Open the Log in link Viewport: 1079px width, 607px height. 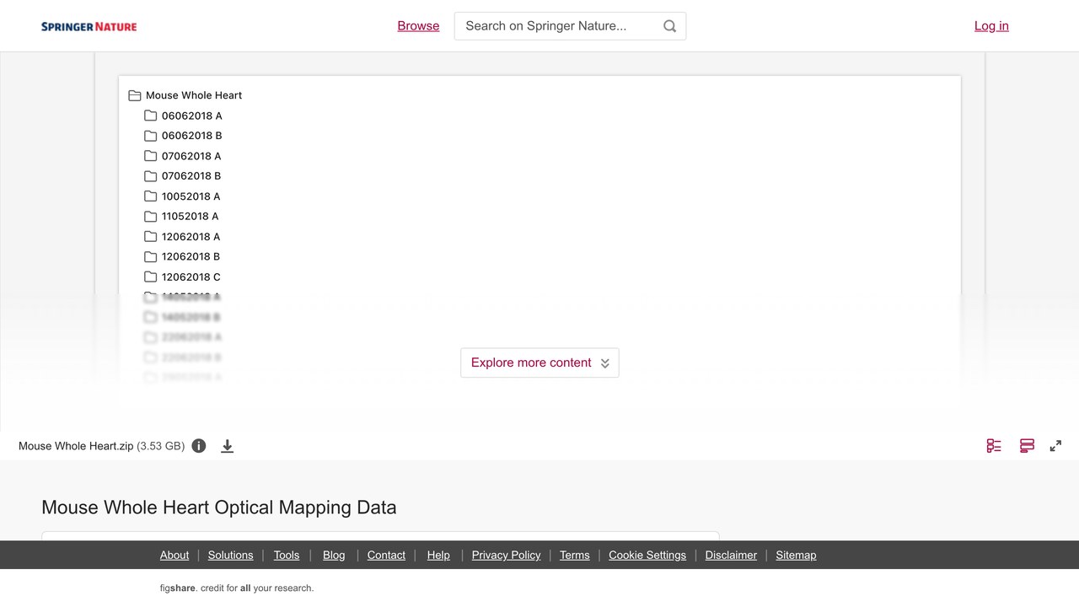pos(991,26)
